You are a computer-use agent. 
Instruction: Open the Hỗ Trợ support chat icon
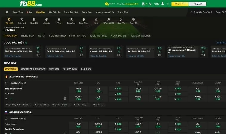pos(107,4)
